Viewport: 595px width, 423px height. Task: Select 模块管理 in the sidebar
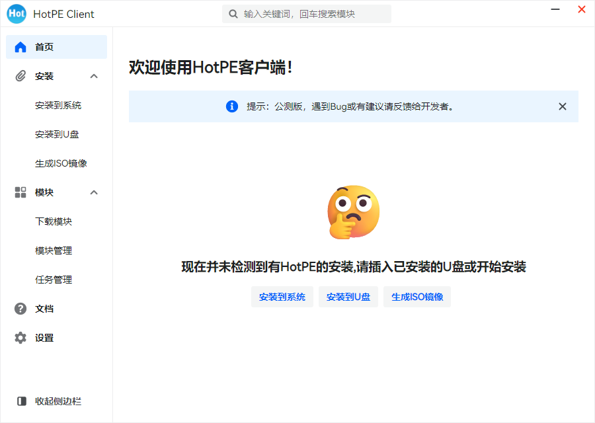(55, 250)
